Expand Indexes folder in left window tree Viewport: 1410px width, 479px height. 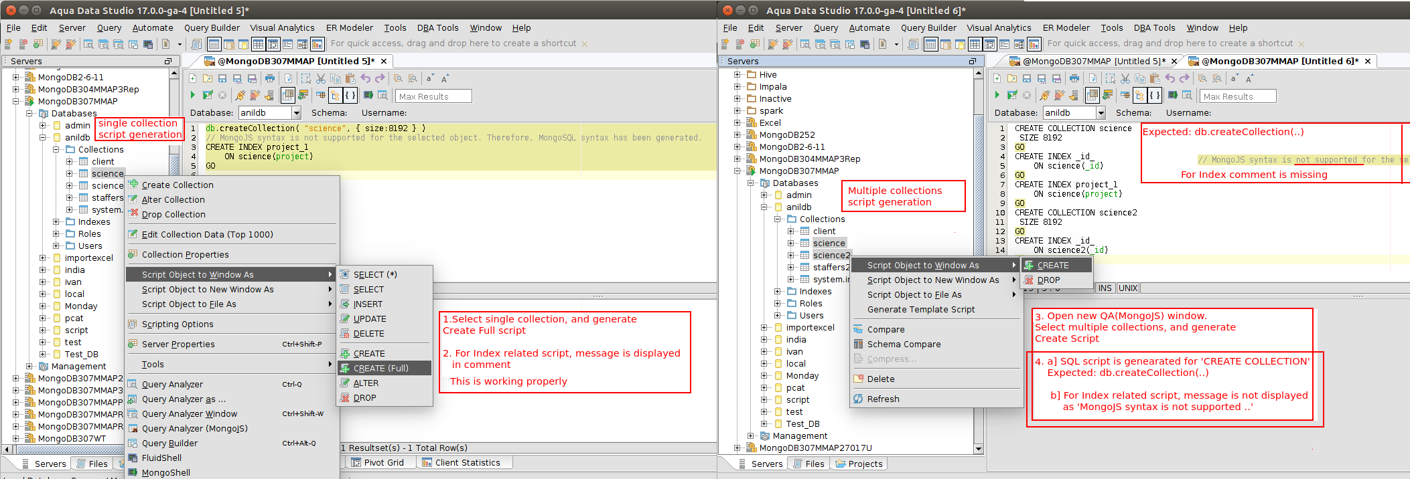56,222
